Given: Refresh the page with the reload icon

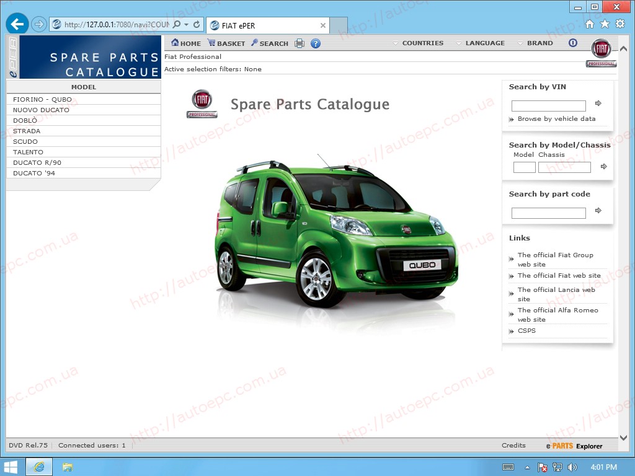Looking at the screenshot, I should pos(197,24).
